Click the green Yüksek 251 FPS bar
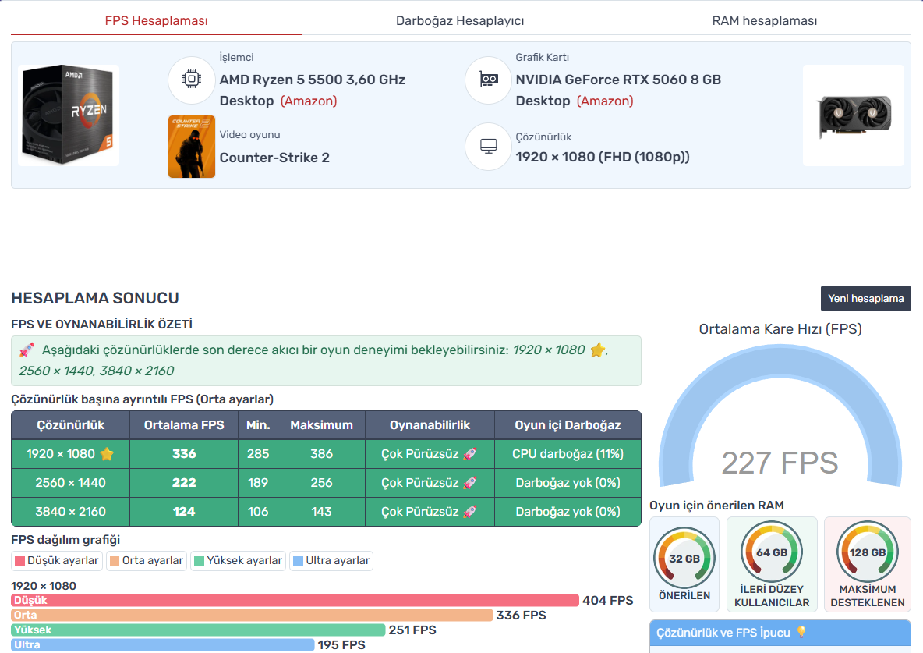Screen dimensions: 923x653 click(198, 630)
